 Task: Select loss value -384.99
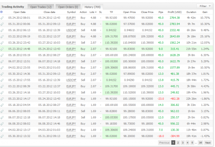(175, 136)
